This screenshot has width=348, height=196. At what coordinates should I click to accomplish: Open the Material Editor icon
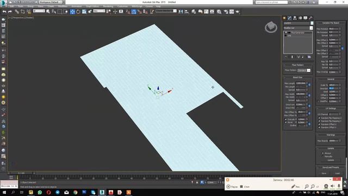(219, 11)
